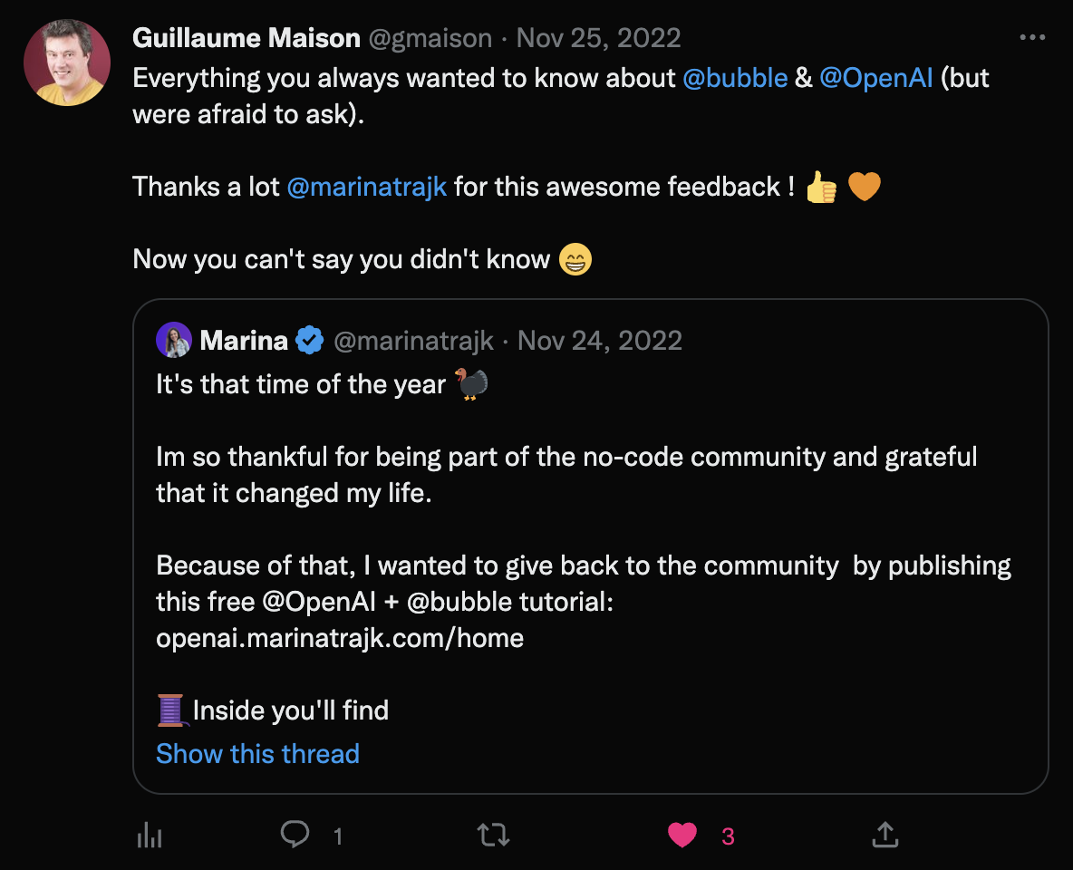
Task: Click the @marinatrajk handle in quoted tweet
Action: (x=413, y=341)
